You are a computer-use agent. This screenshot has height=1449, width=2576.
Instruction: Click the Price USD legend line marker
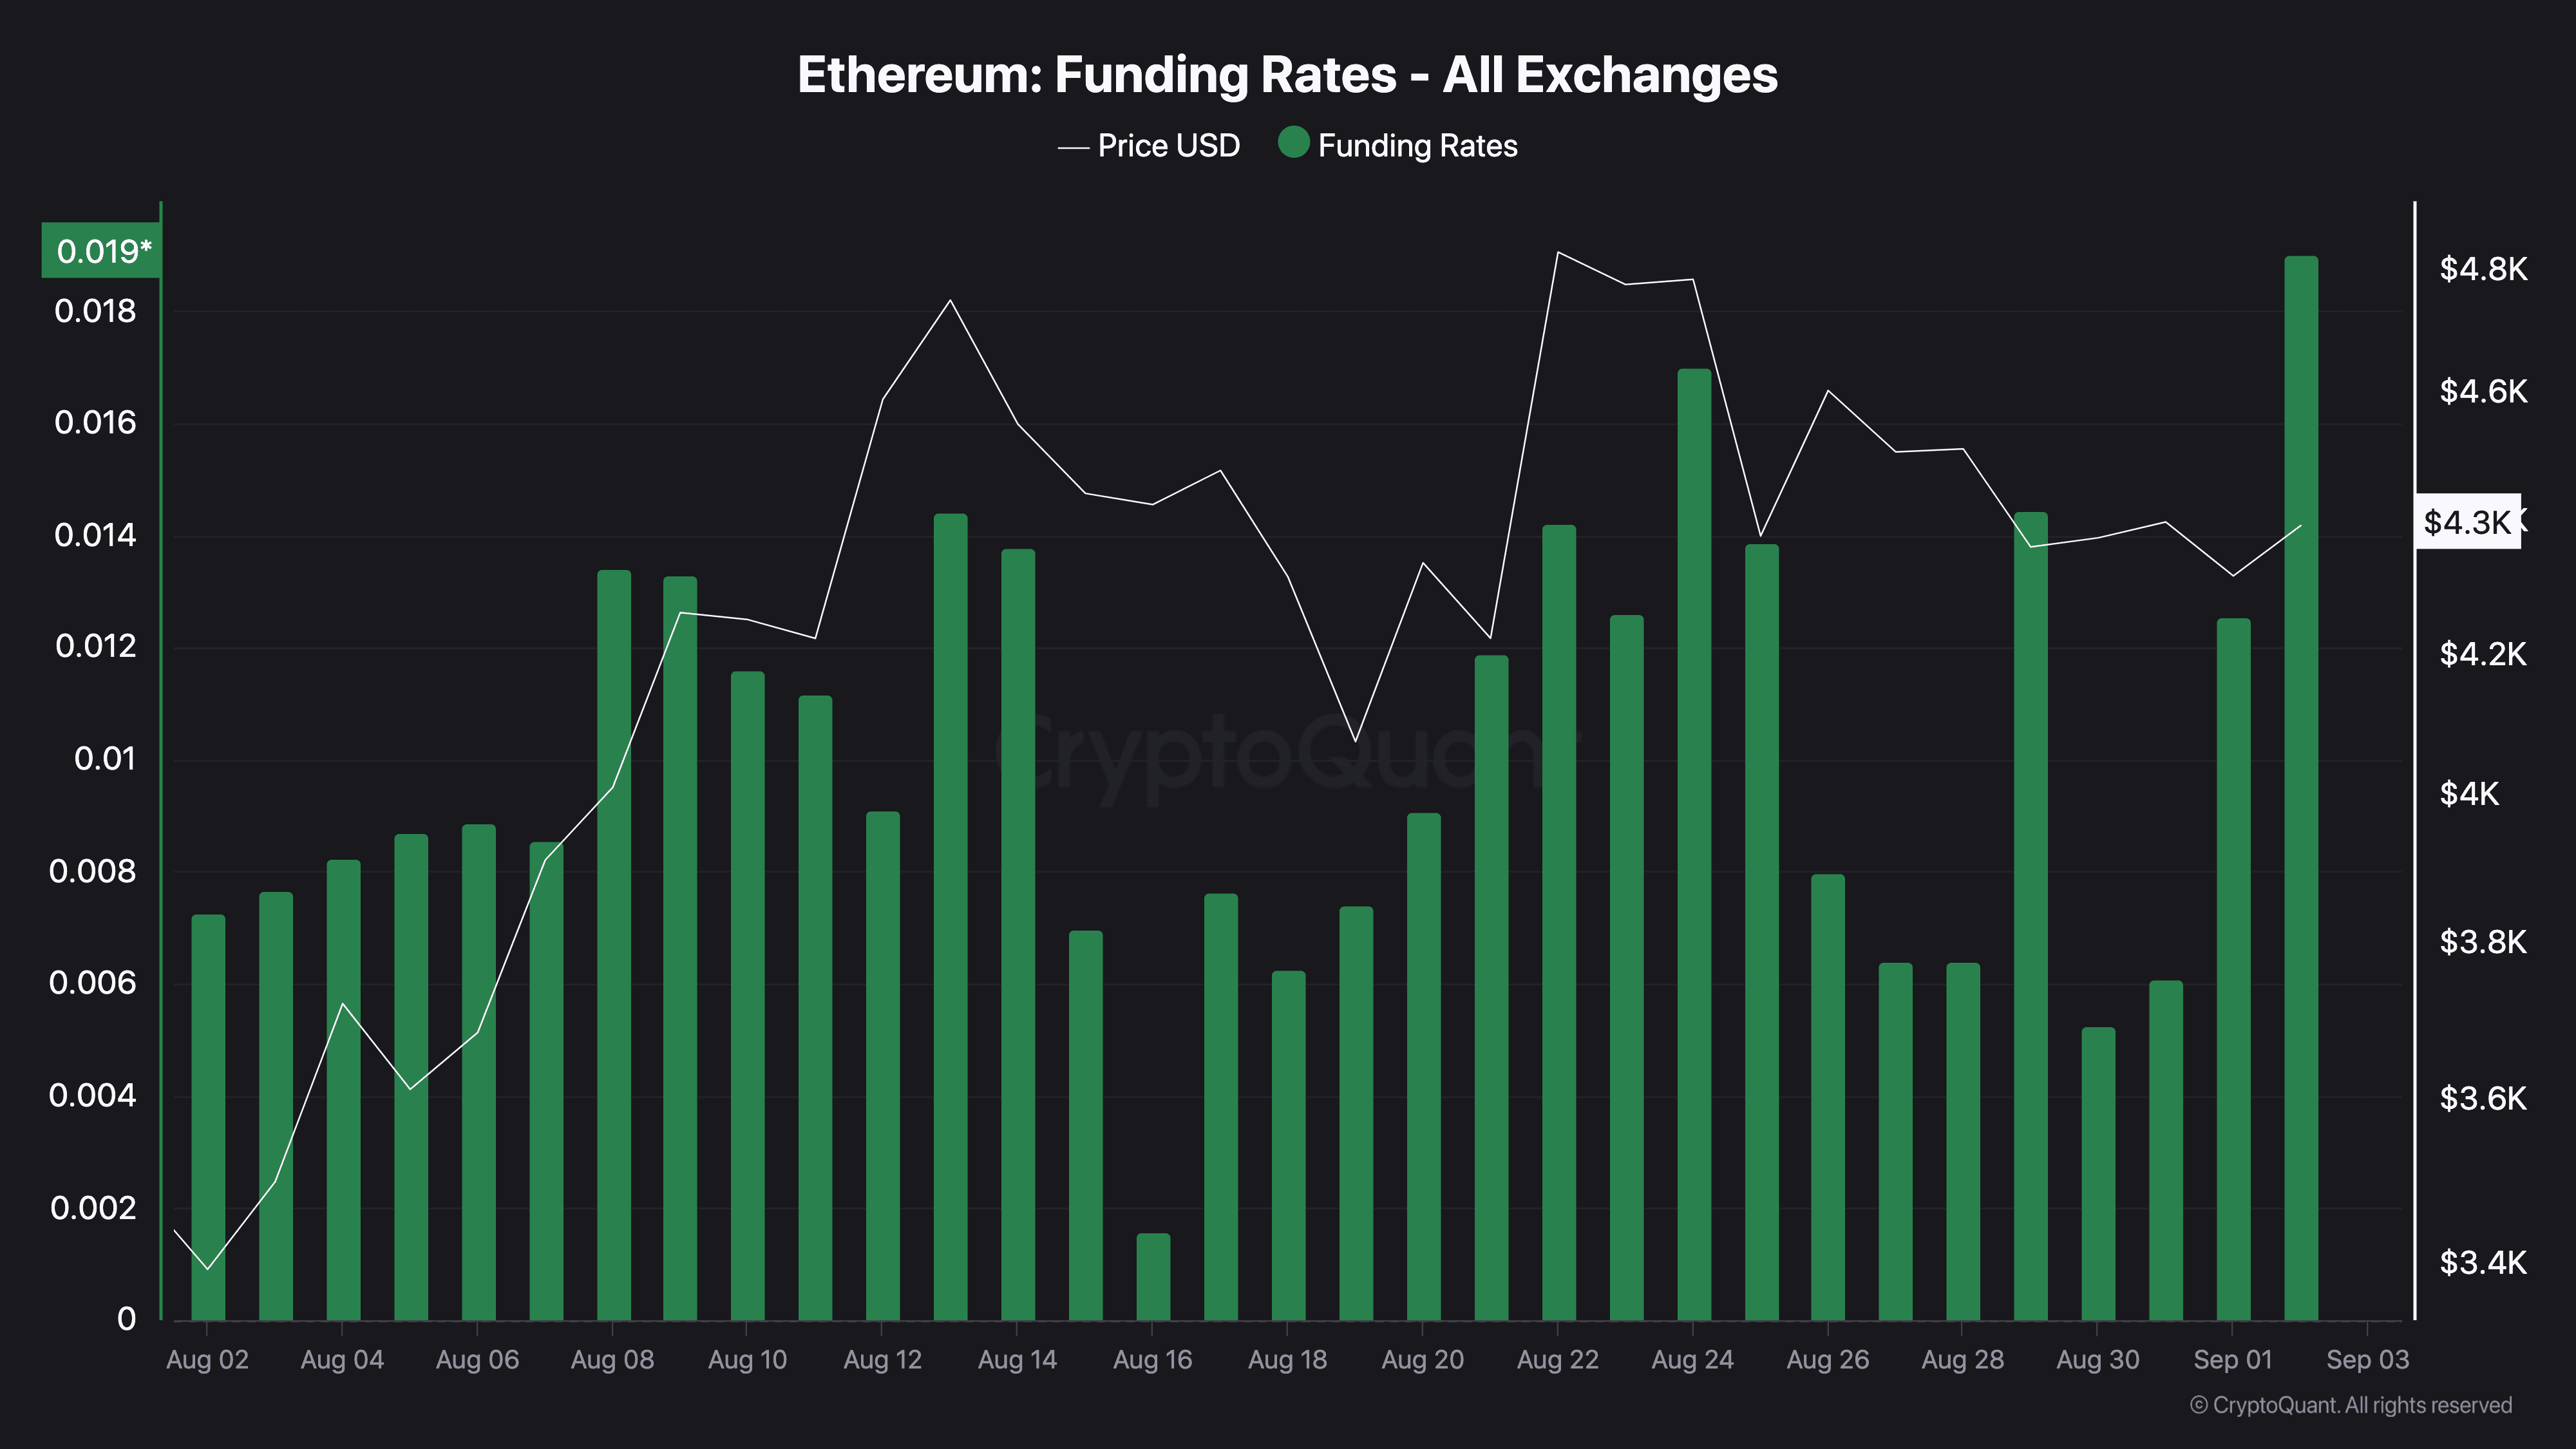(1073, 148)
